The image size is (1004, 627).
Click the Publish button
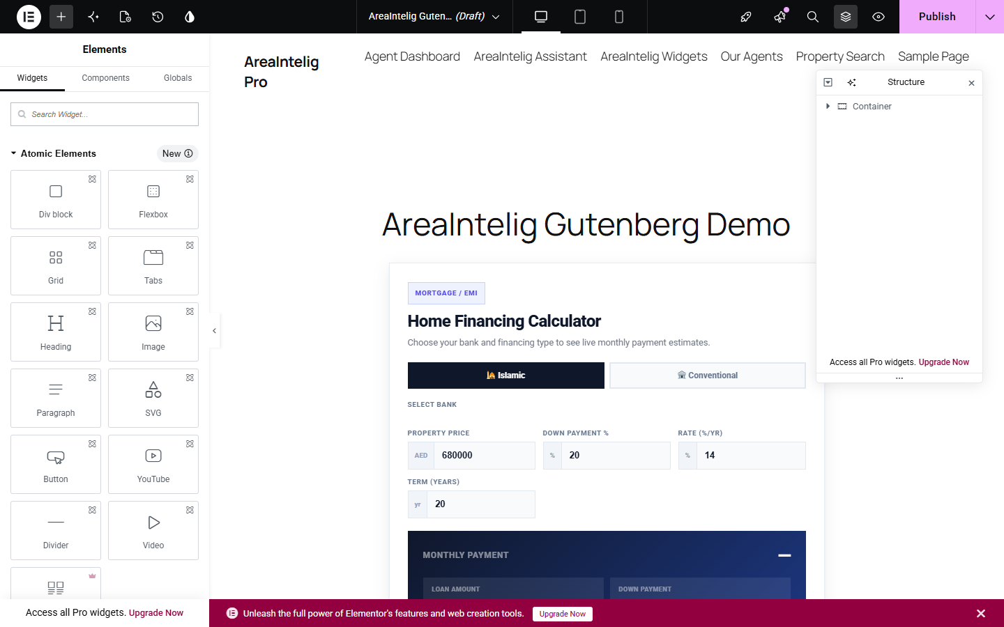coord(937,17)
